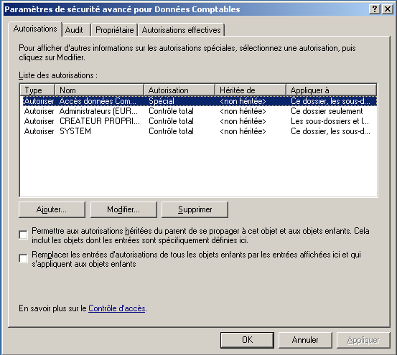Enable inherited permissions from parent checkbox
Screen dimensions: 397x355
pyautogui.click(x=23, y=235)
